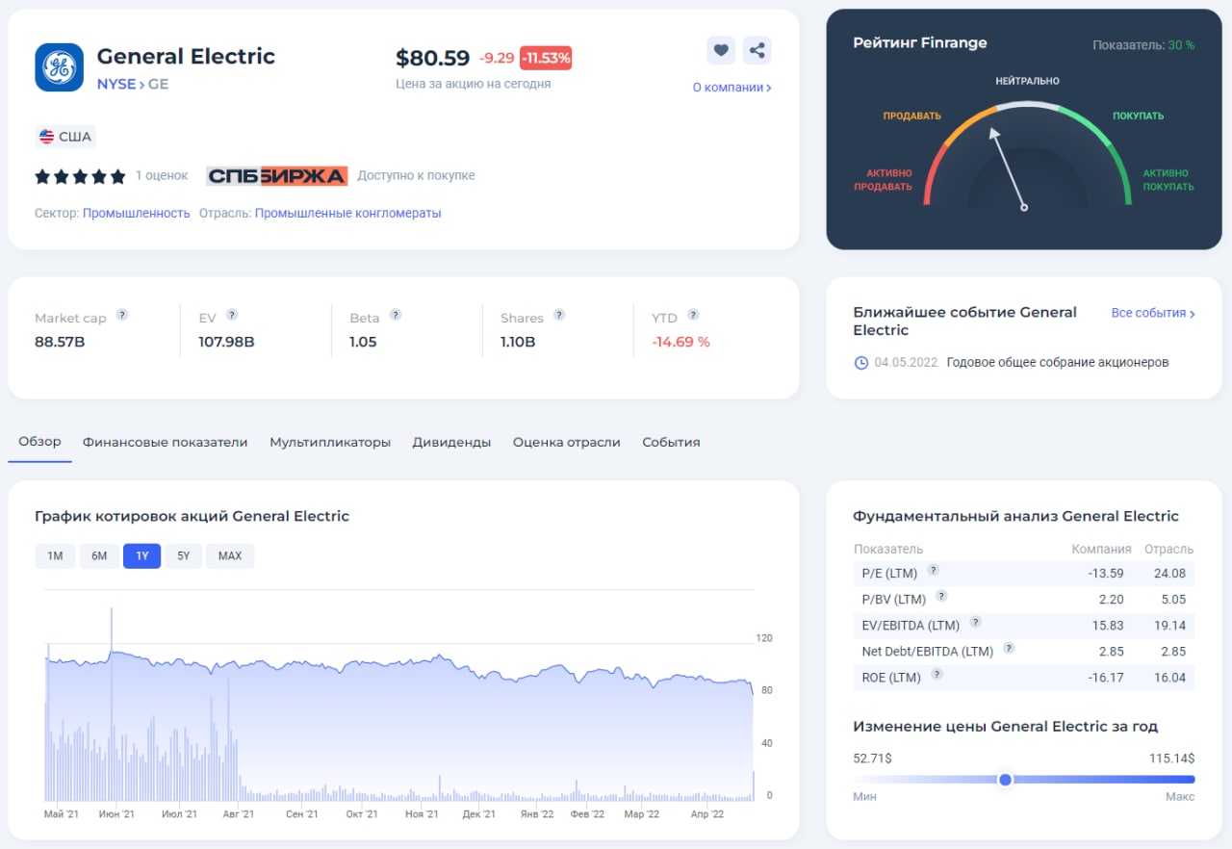Click the -11.53% price change badge
This screenshot has width=1232, height=849.
[x=546, y=58]
